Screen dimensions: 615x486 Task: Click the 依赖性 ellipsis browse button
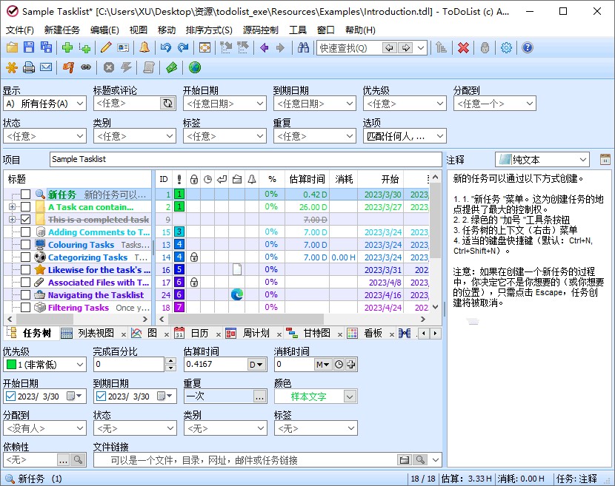click(63, 460)
